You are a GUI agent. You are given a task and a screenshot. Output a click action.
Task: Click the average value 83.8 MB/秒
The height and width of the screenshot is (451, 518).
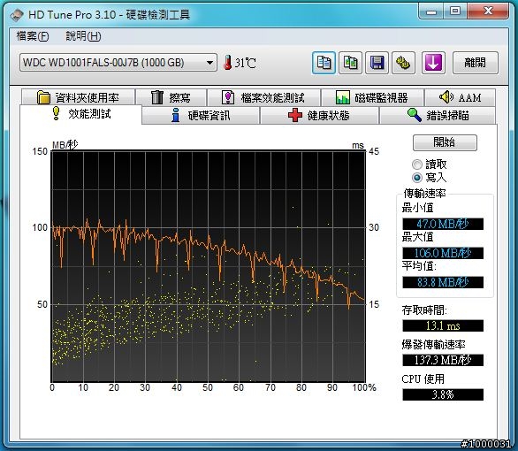[x=443, y=282]
